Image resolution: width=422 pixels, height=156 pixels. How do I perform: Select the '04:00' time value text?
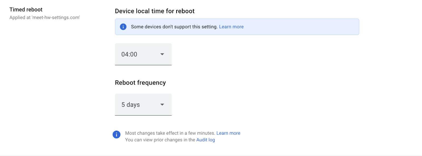tap(129, 54)
